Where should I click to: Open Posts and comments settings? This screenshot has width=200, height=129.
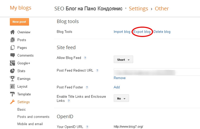point(33,117)
